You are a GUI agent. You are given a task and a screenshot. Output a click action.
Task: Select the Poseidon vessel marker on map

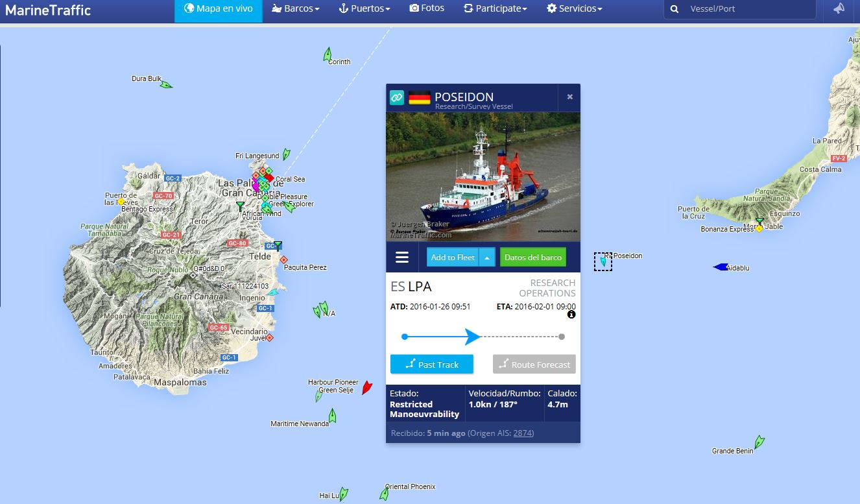[603, 261]
